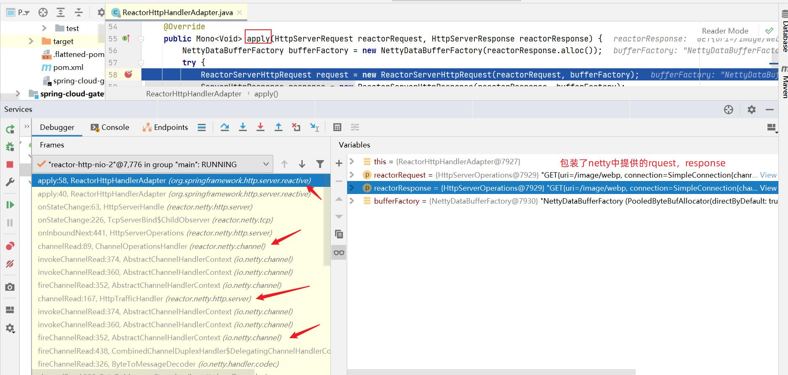Open Services panel gear options

coord(751,109)
